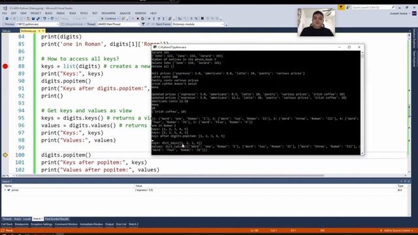
Task: Switch to the Threads tab
Action: tap(7, 219)
